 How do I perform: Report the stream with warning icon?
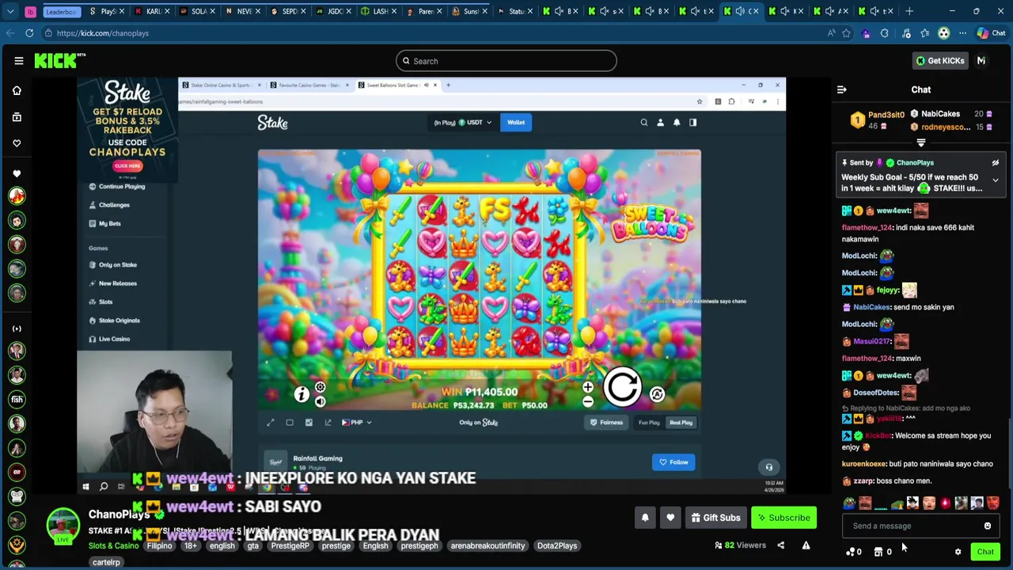click(x=806, y=545)
